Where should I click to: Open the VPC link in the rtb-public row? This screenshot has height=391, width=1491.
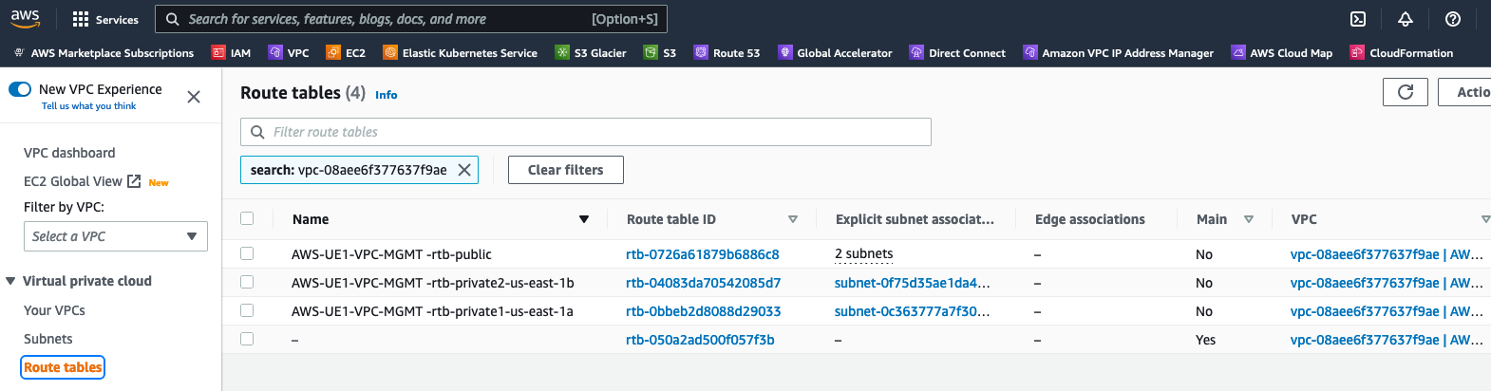click(1387, 254)
